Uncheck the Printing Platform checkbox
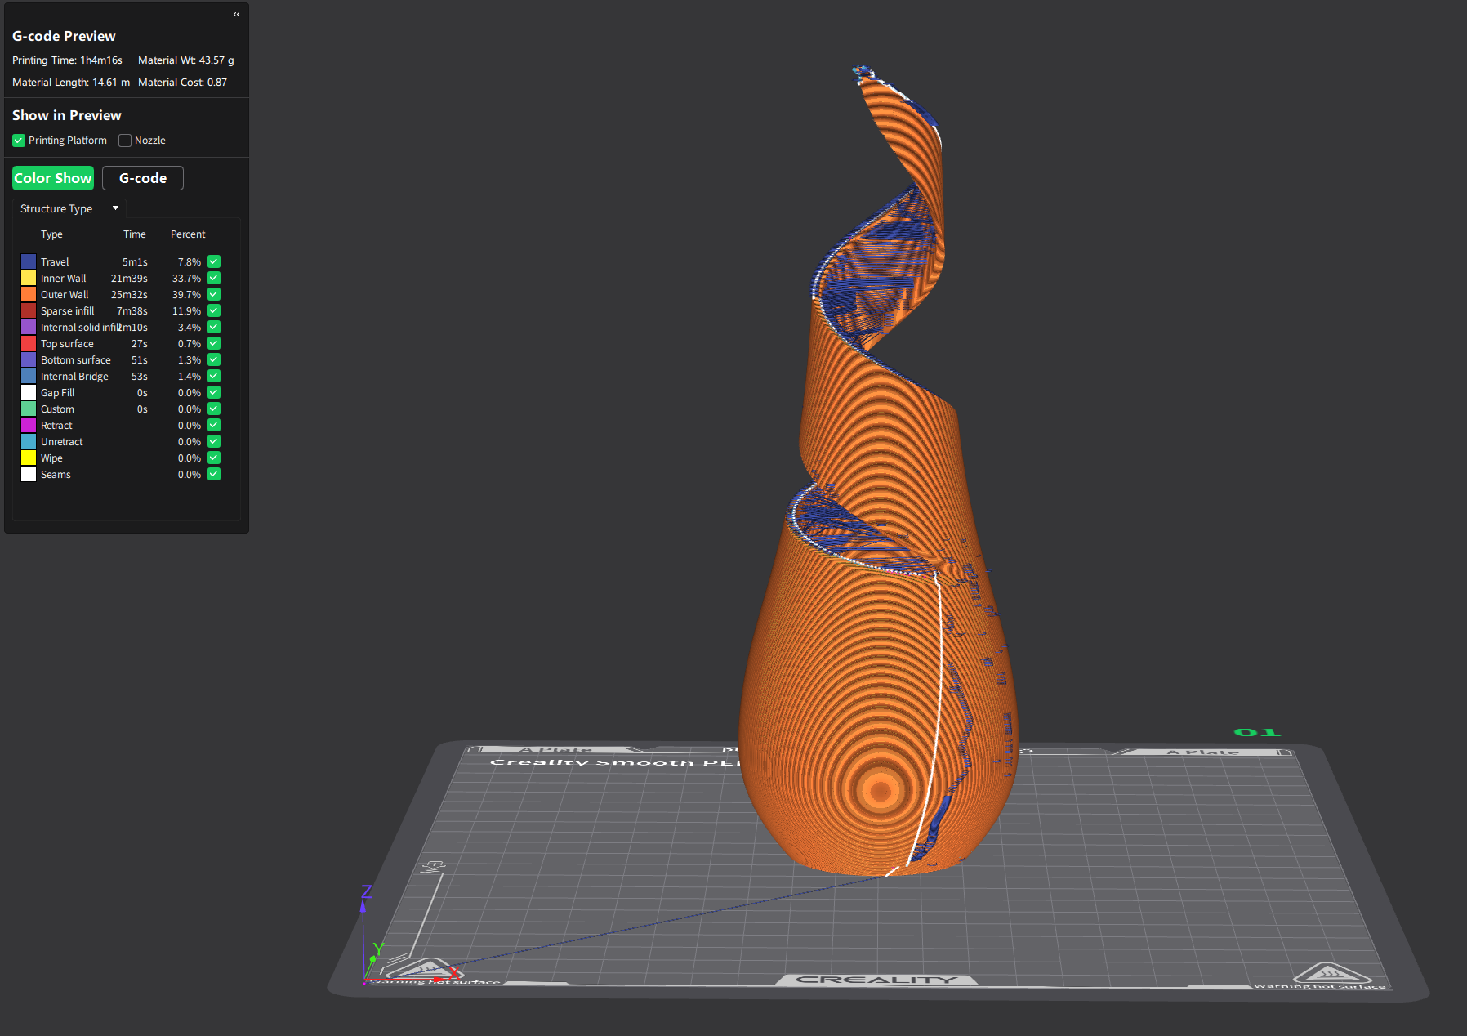1467x1036 pixels. pos(19,141)
